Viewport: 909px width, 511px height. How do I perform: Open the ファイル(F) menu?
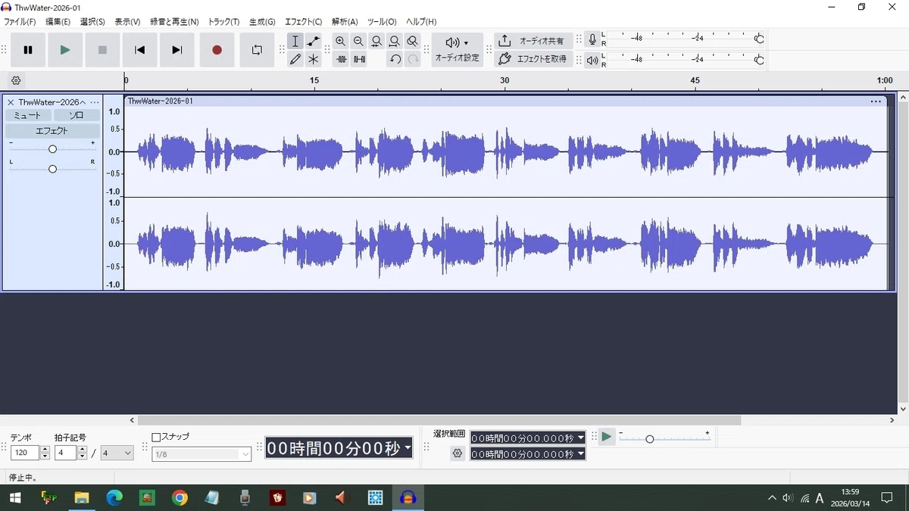click(x=20, y=22)
